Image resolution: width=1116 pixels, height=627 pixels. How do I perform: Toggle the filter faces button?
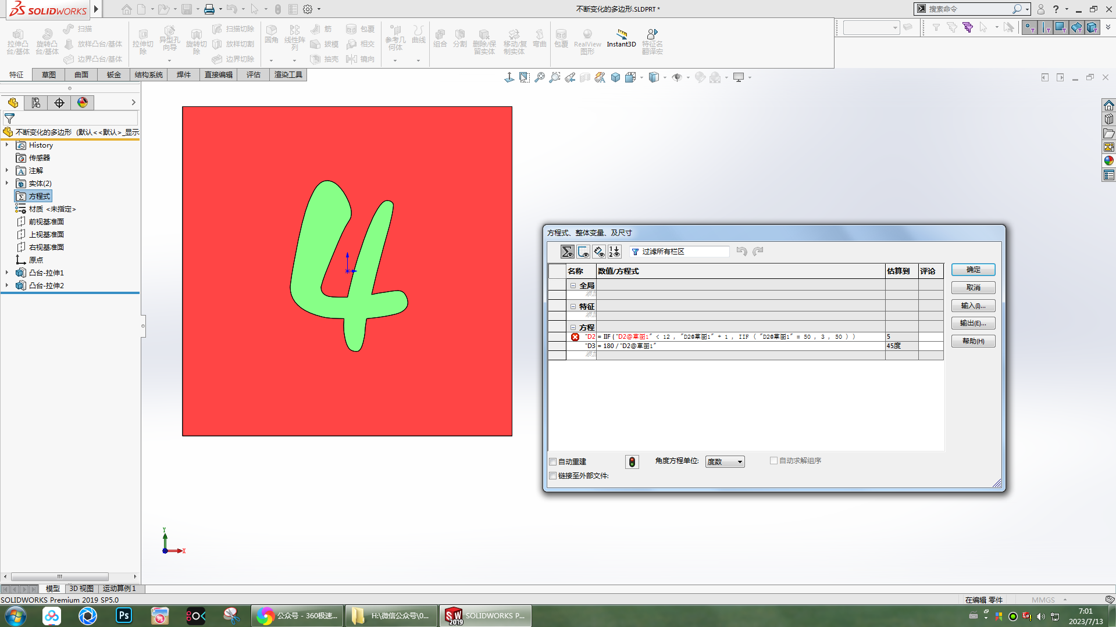click(x=1061, y=27)
